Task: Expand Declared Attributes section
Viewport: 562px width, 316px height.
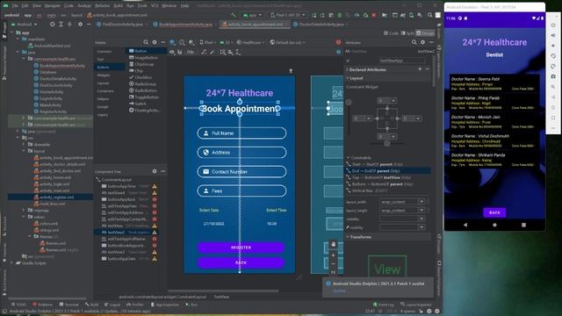Action: pos(348,69)
